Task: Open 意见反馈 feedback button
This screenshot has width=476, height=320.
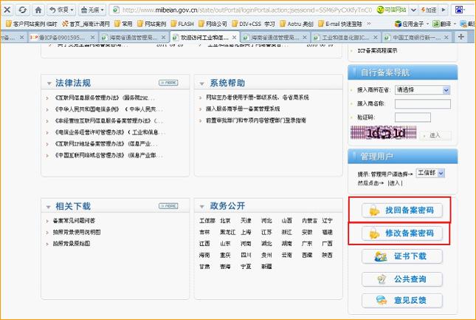Action: point(403,302)
